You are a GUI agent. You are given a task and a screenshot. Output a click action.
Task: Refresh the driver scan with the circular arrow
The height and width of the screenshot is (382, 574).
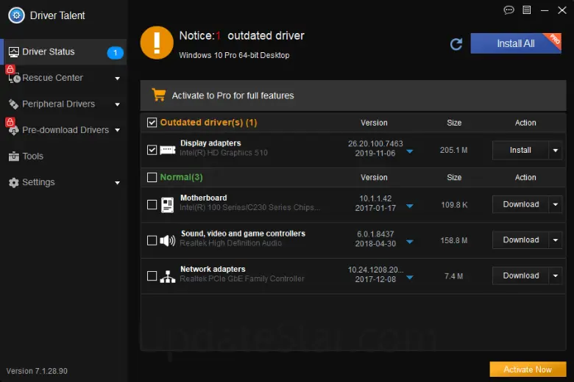point(456,44)
